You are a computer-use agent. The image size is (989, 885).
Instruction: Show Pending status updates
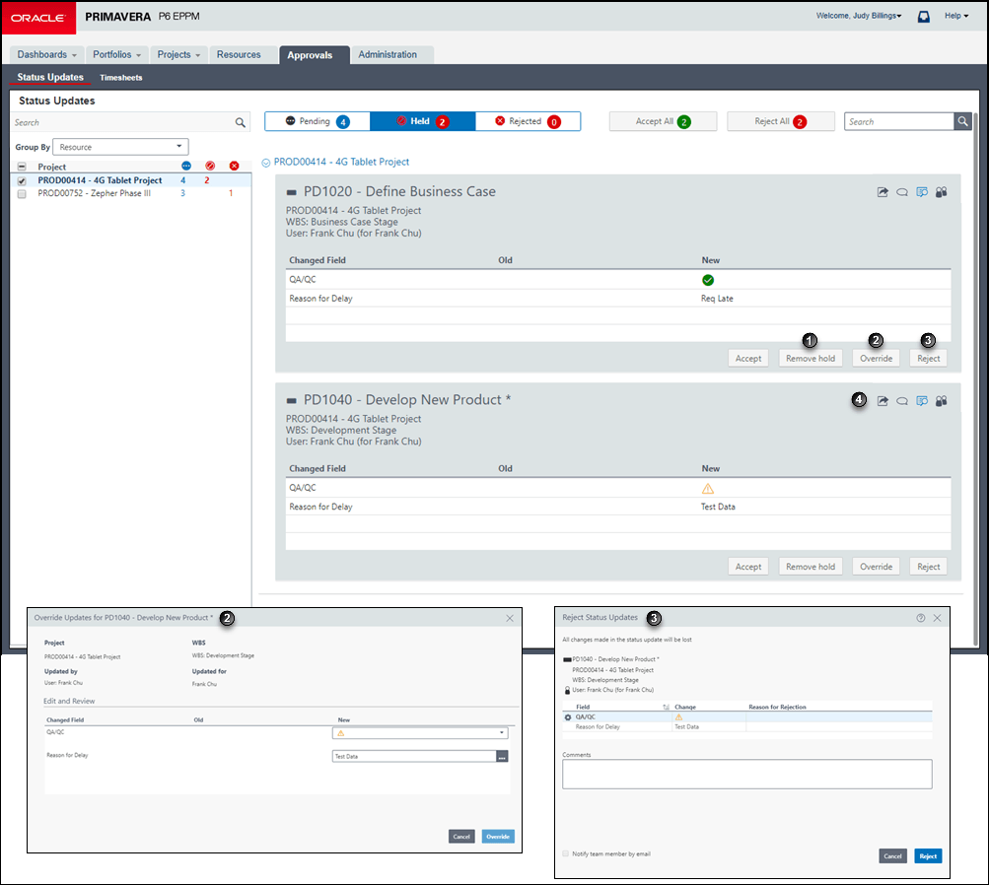(318, 121)
